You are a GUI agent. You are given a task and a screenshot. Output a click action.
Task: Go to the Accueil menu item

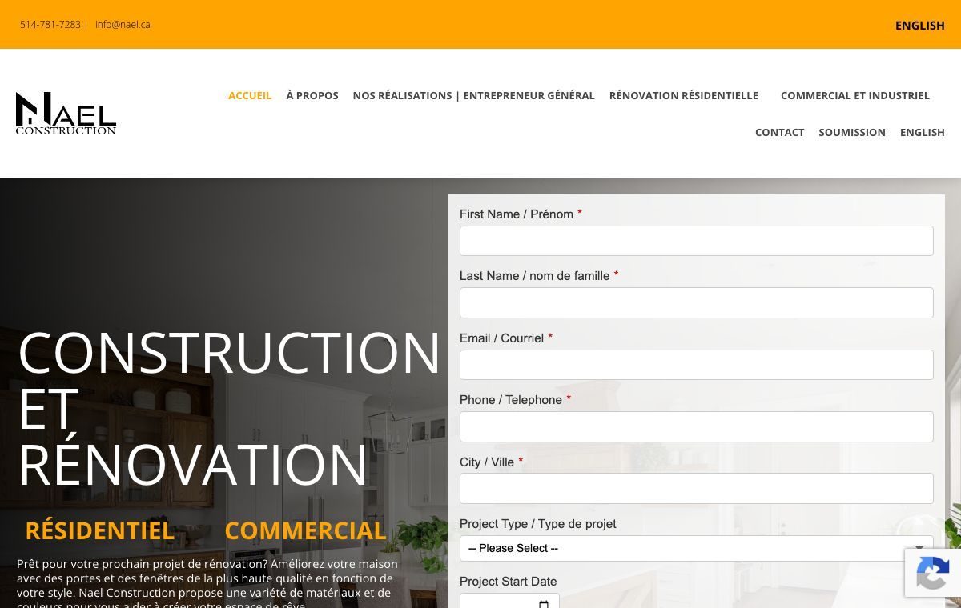pos(250,95)
